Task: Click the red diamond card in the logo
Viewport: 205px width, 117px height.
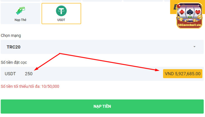Action: click(x=182, y=12)
